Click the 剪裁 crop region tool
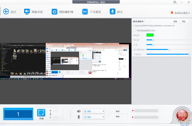Viewport: 192px width, 126px height. [x=41, y=114]
